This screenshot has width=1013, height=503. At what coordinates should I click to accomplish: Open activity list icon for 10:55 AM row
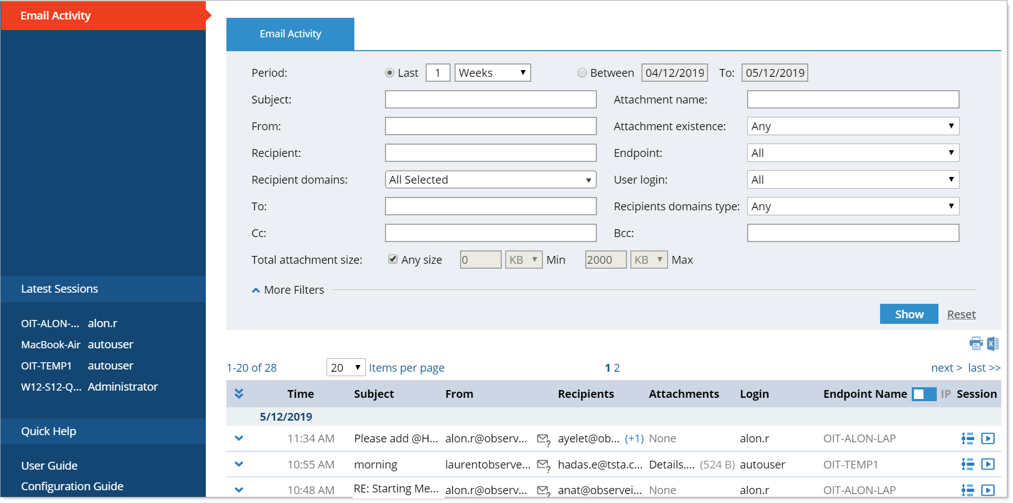pyautogui.click(x=967, y=464)
